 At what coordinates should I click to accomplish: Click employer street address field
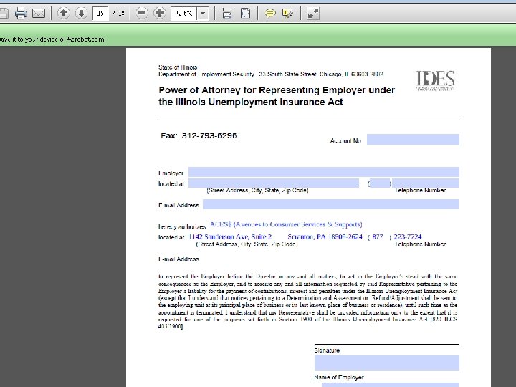click(x=274, y=183)
